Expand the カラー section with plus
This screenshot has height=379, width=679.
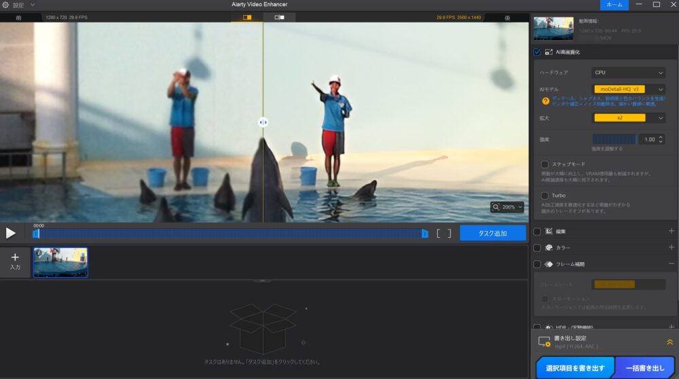coord(672,248)
